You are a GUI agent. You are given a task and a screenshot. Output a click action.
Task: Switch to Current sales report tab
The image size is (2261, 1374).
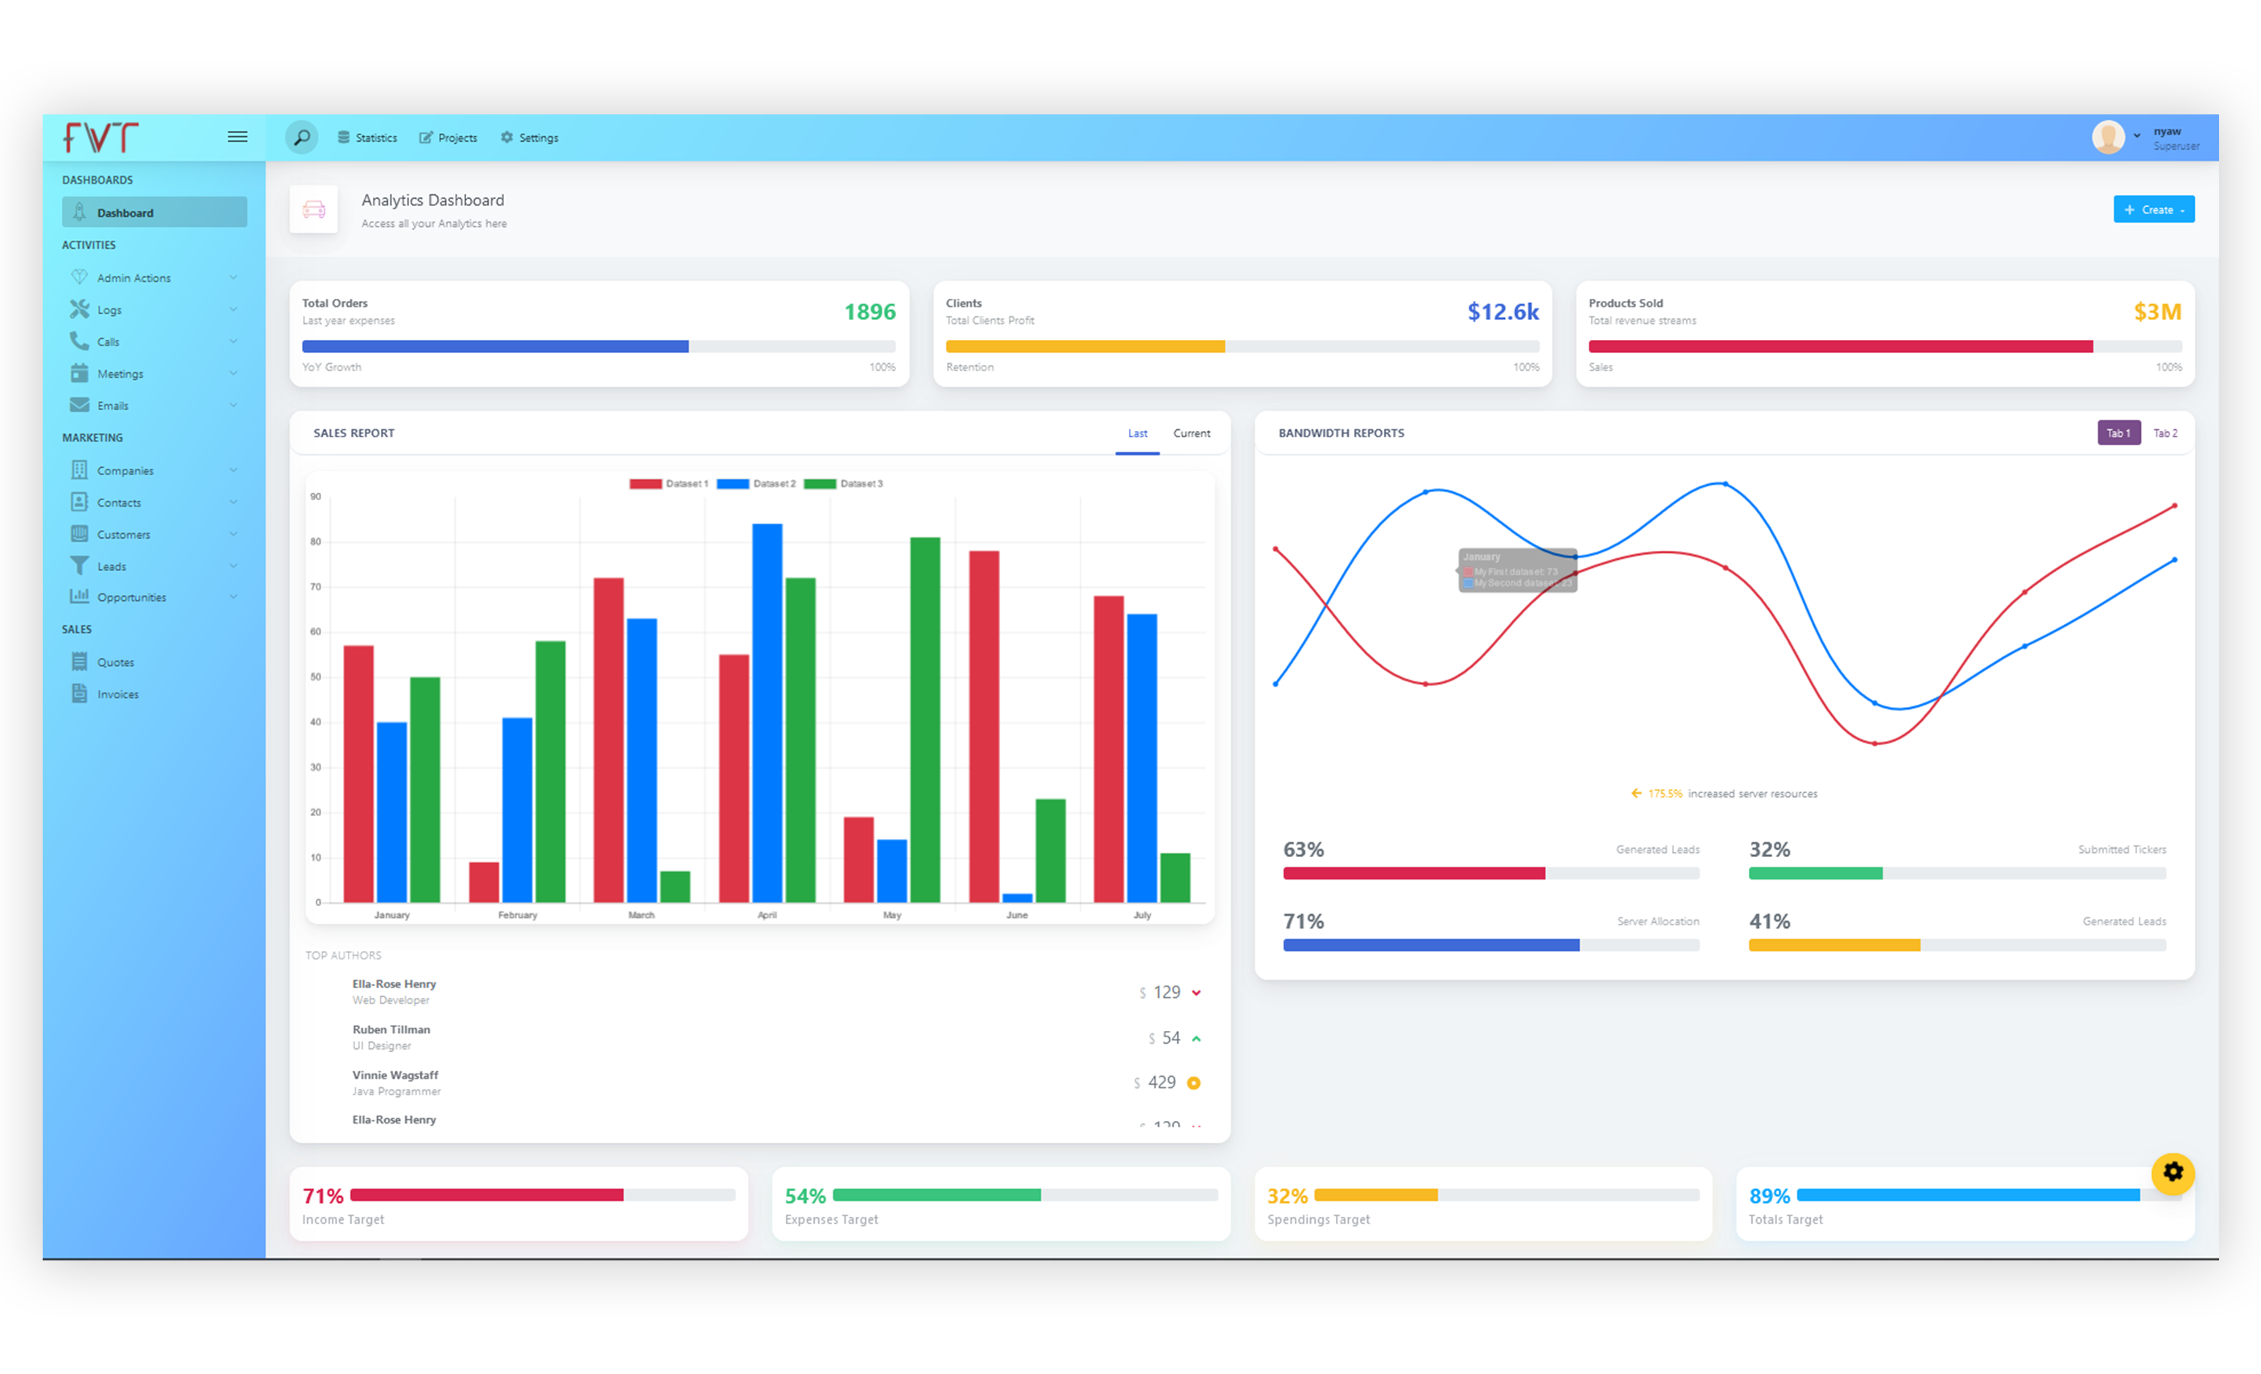(x=1191, y=433)
